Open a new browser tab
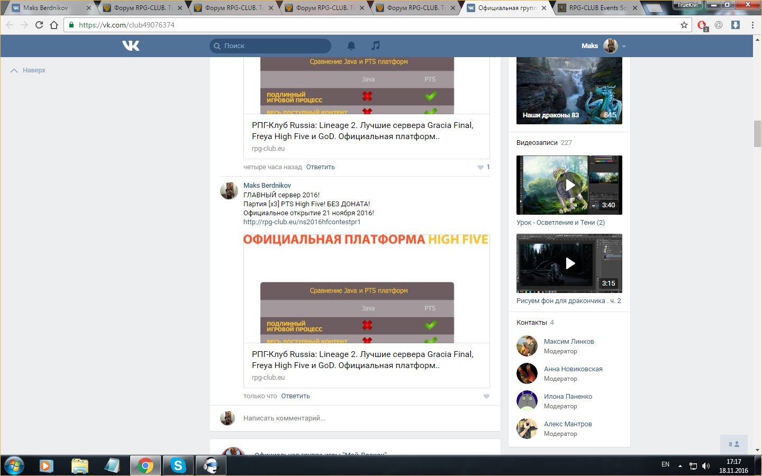Viewport: 762px width, 476px height. pyautogui.click(x=654, y=8)
